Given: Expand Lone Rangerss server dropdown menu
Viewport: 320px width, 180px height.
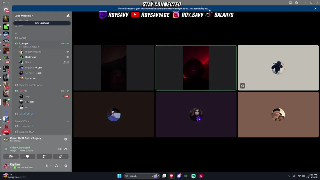Looking at the screenshot, I should point(24,16).
